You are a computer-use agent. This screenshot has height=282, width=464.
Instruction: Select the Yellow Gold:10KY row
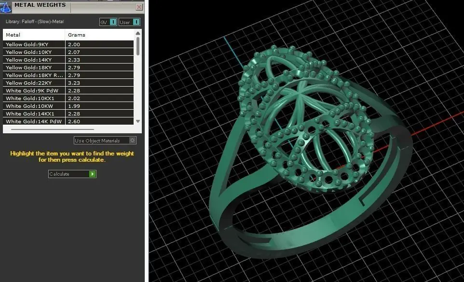(x=68, y=52)
